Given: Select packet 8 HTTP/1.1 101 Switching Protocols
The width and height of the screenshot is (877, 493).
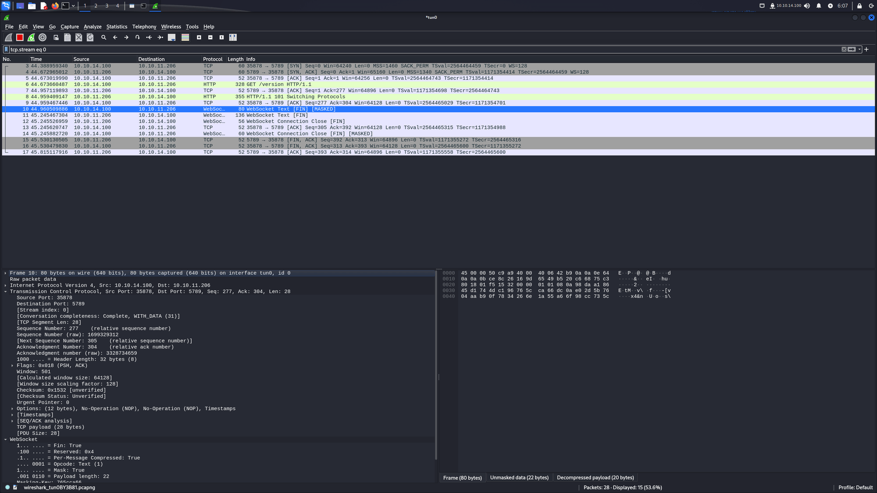Looking at the screenshot, I should pos(438,97).
